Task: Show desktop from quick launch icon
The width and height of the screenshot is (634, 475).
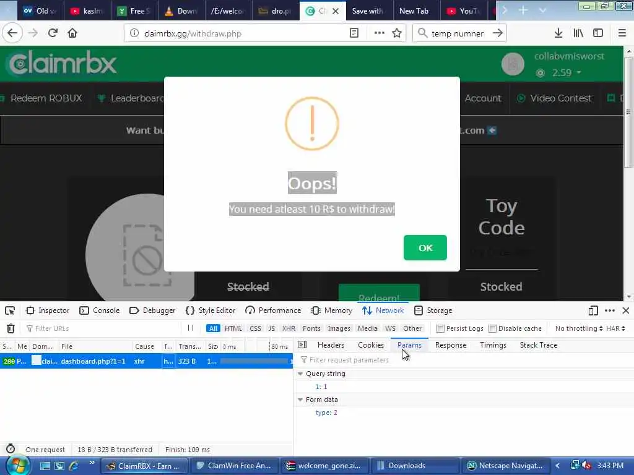Action: 45,466
